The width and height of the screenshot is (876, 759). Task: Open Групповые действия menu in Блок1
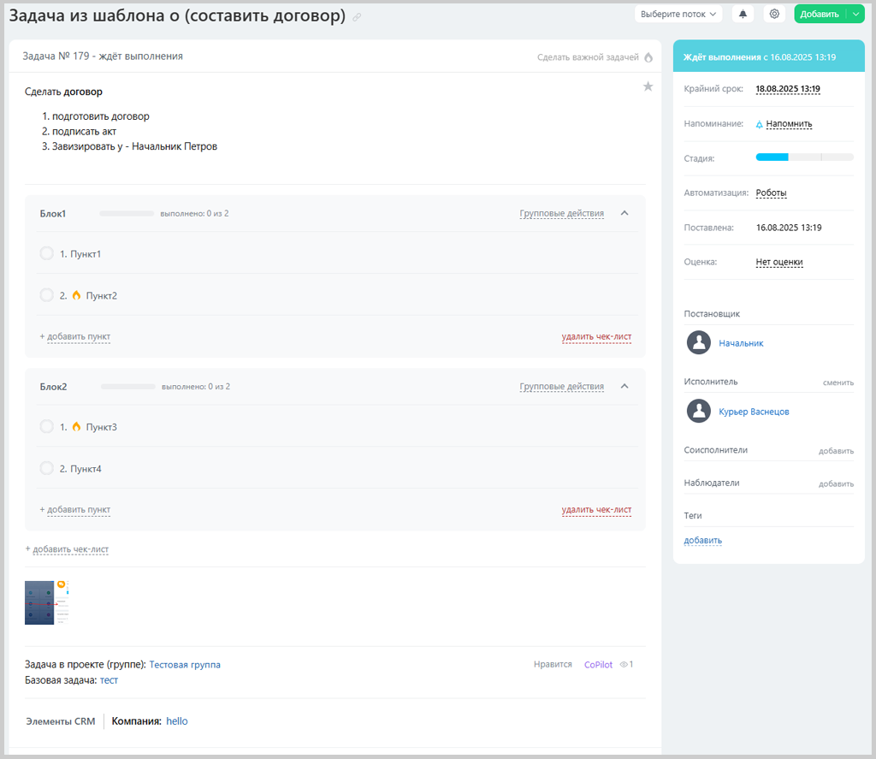pyautogui.click(x=561, y=214)
